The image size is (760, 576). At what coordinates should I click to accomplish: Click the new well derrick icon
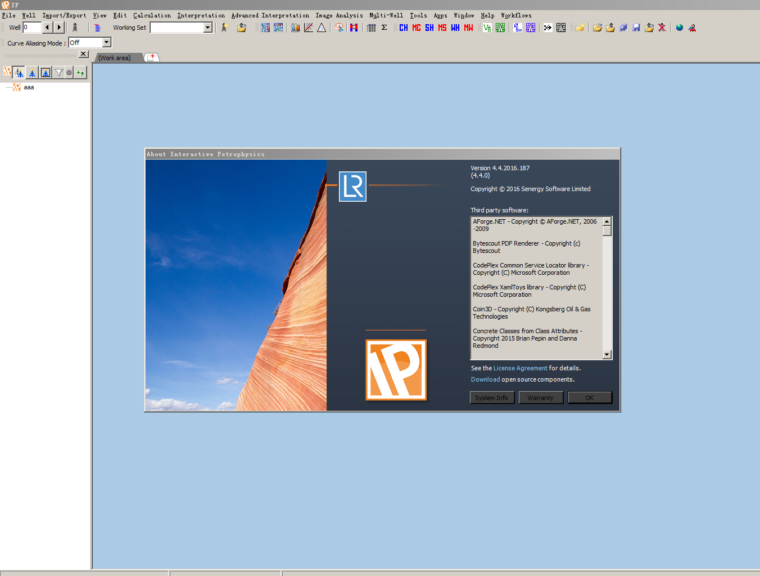point(224,28)
